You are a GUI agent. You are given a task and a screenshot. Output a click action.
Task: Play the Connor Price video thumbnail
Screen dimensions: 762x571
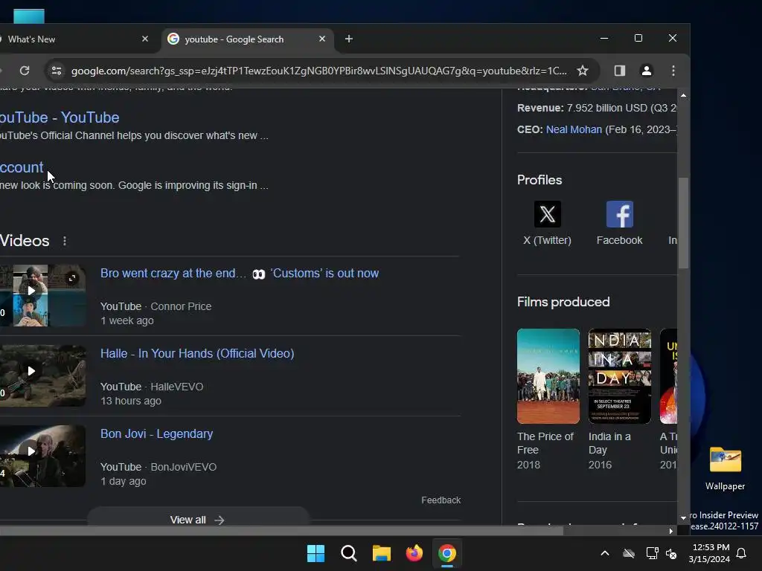31,291
